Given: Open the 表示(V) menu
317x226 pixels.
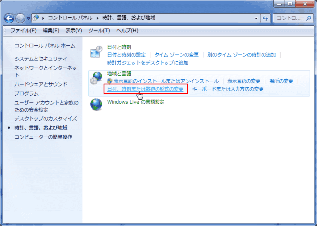Looking at the screenshot, I should [74, 30].
